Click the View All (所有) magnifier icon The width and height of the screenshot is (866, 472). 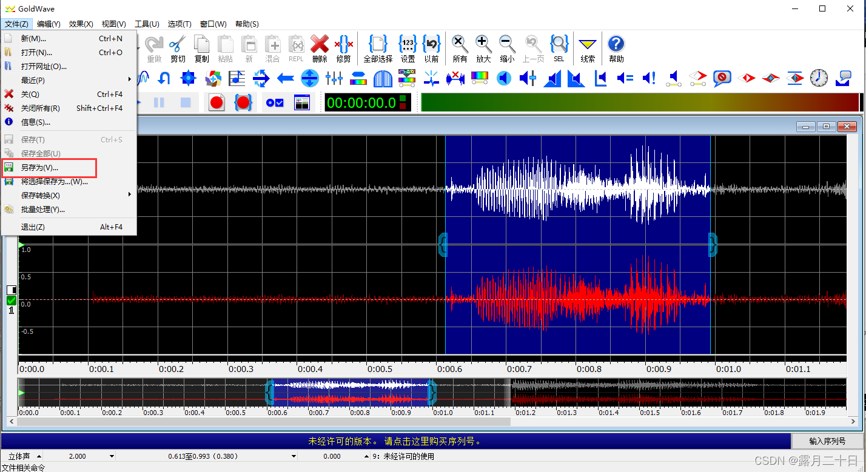(460, 48)
